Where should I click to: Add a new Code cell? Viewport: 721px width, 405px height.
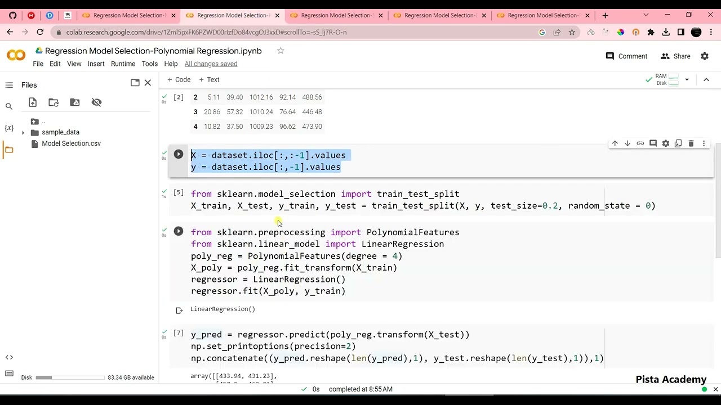pos(179,80)
